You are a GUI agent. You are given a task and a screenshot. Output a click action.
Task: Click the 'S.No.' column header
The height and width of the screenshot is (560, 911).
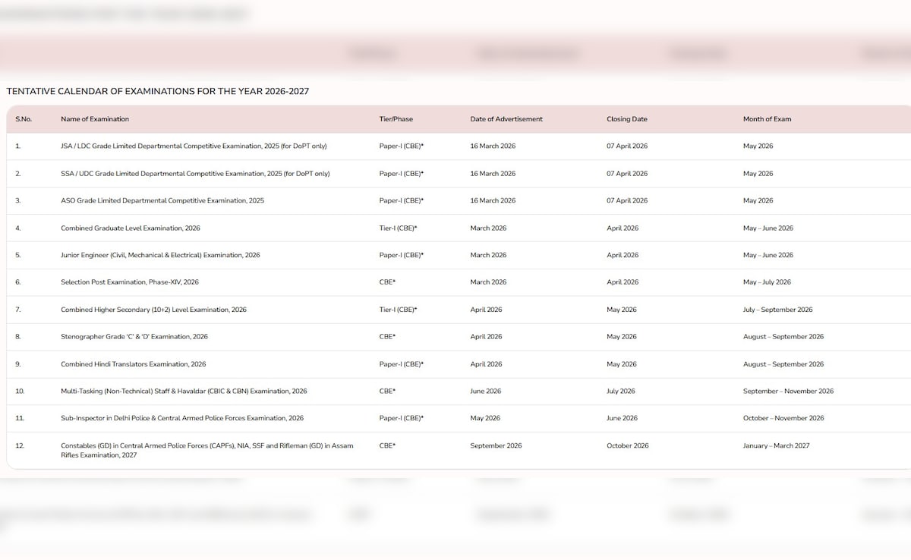(x=23, y=119)
